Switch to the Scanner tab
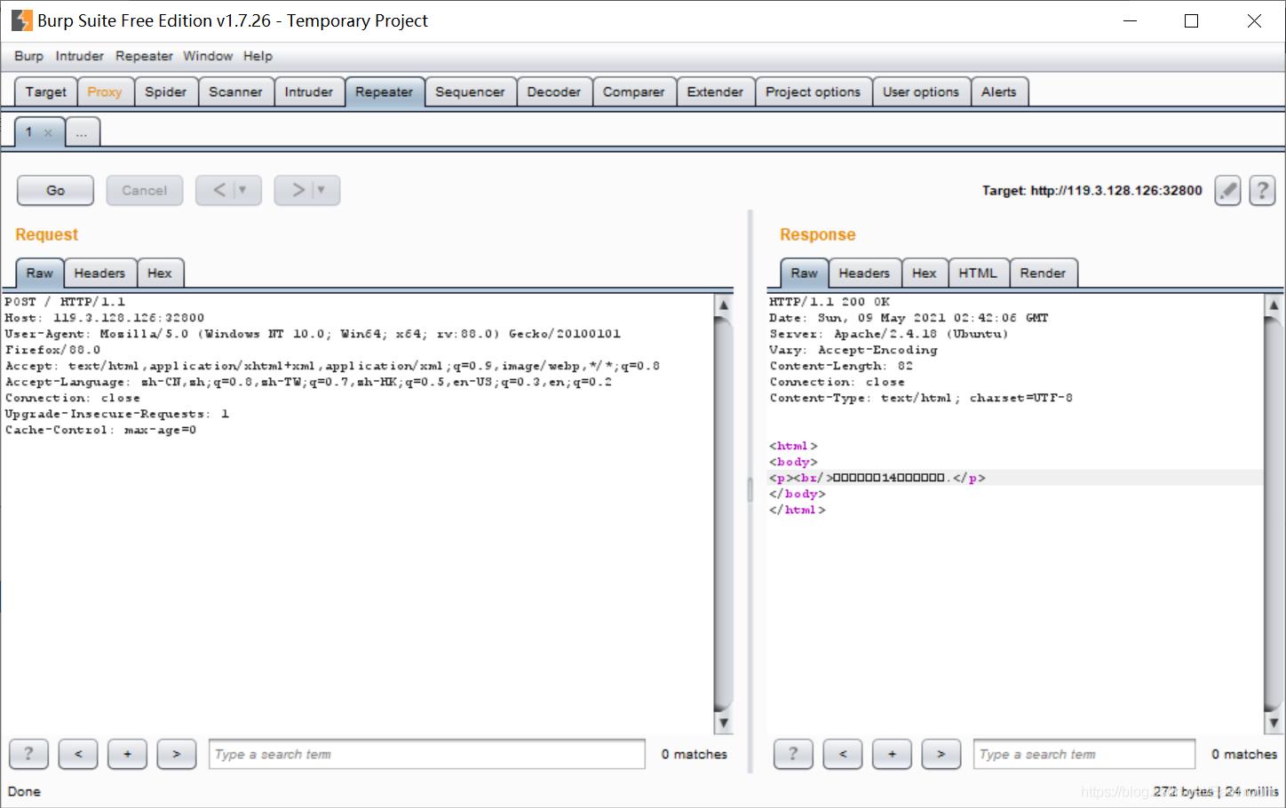Screen dimensions: 1286x808 [235, 91]
